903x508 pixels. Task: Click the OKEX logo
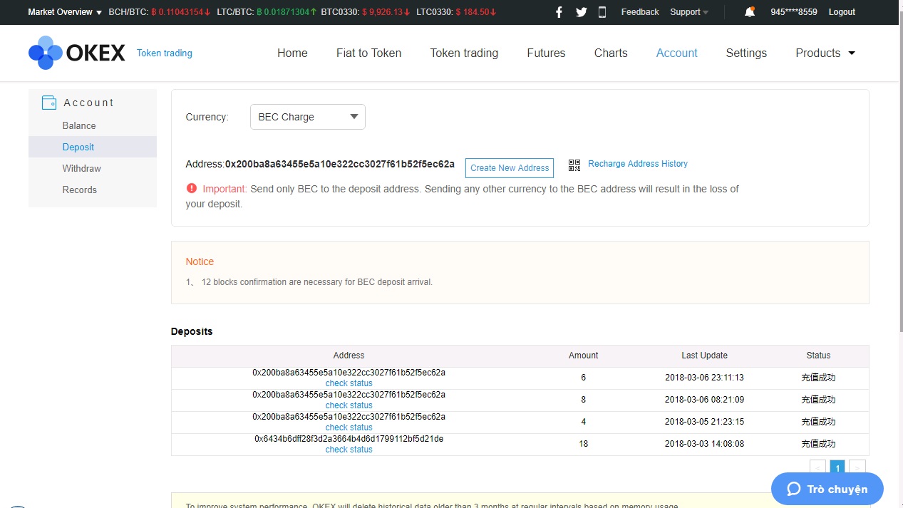tap(77, 53)
